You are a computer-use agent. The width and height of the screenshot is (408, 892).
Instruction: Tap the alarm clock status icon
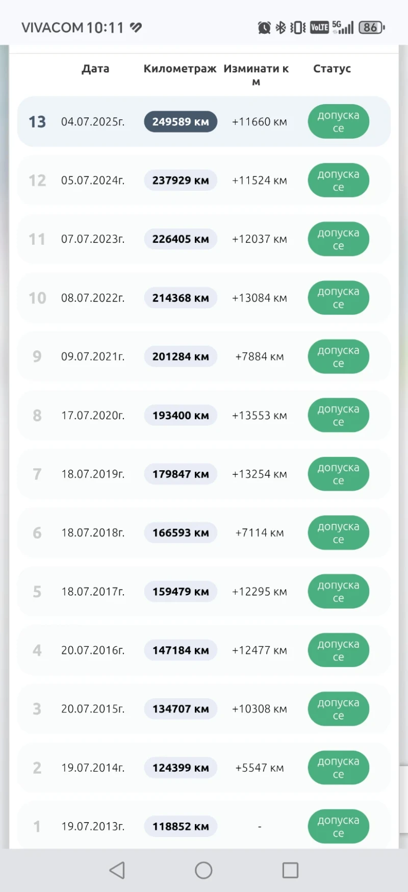264,28
